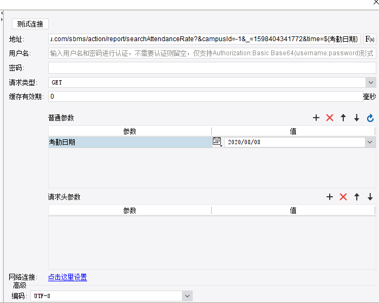Select the 考勤日期 parameter cell
The height and width of the screenshot is (303, 379).
pyautogui.click(x=130, y=142)
